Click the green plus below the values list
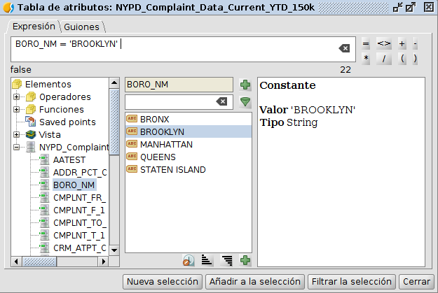This screenshot has width=438, height=293. click(x=245, y=261)
